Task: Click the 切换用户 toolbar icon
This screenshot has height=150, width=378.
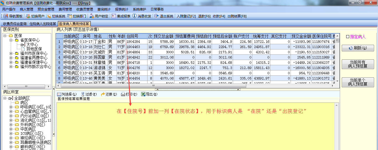Action: [28, 16]
